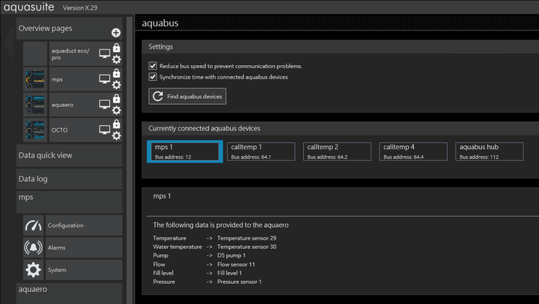Expand the Data log section
Viewport: 539px width, 304px height.
tap(69, 179)
